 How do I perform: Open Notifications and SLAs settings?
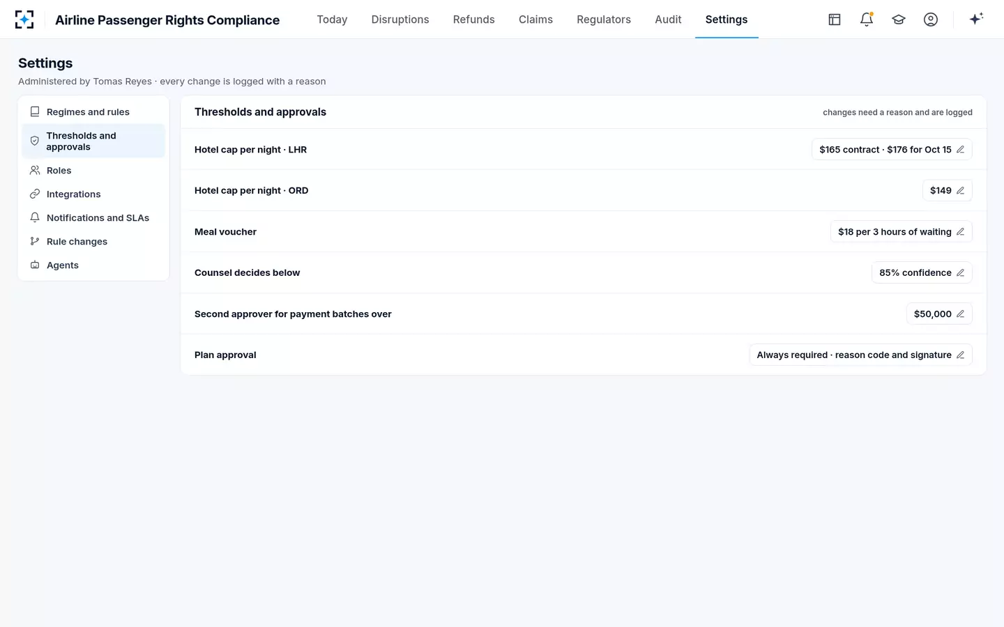click(x=93, y=218)
